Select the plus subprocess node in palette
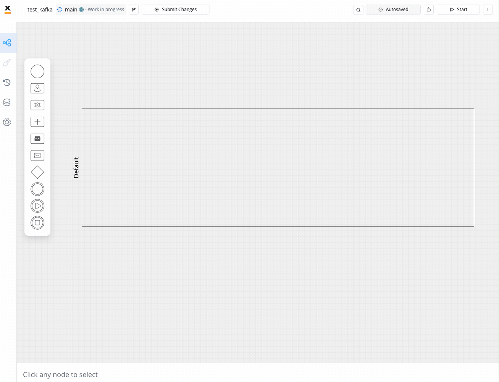This screenshot has width=499, height=382. click(x=37, y=122)
